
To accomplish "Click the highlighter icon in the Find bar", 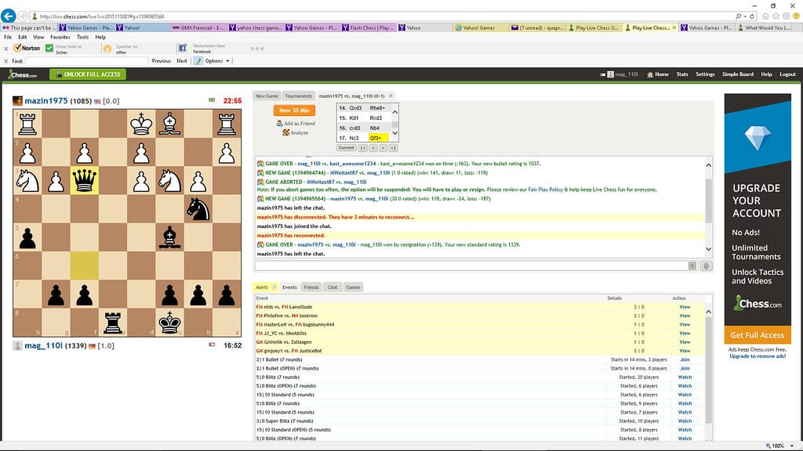I will (x=198, y=61).
